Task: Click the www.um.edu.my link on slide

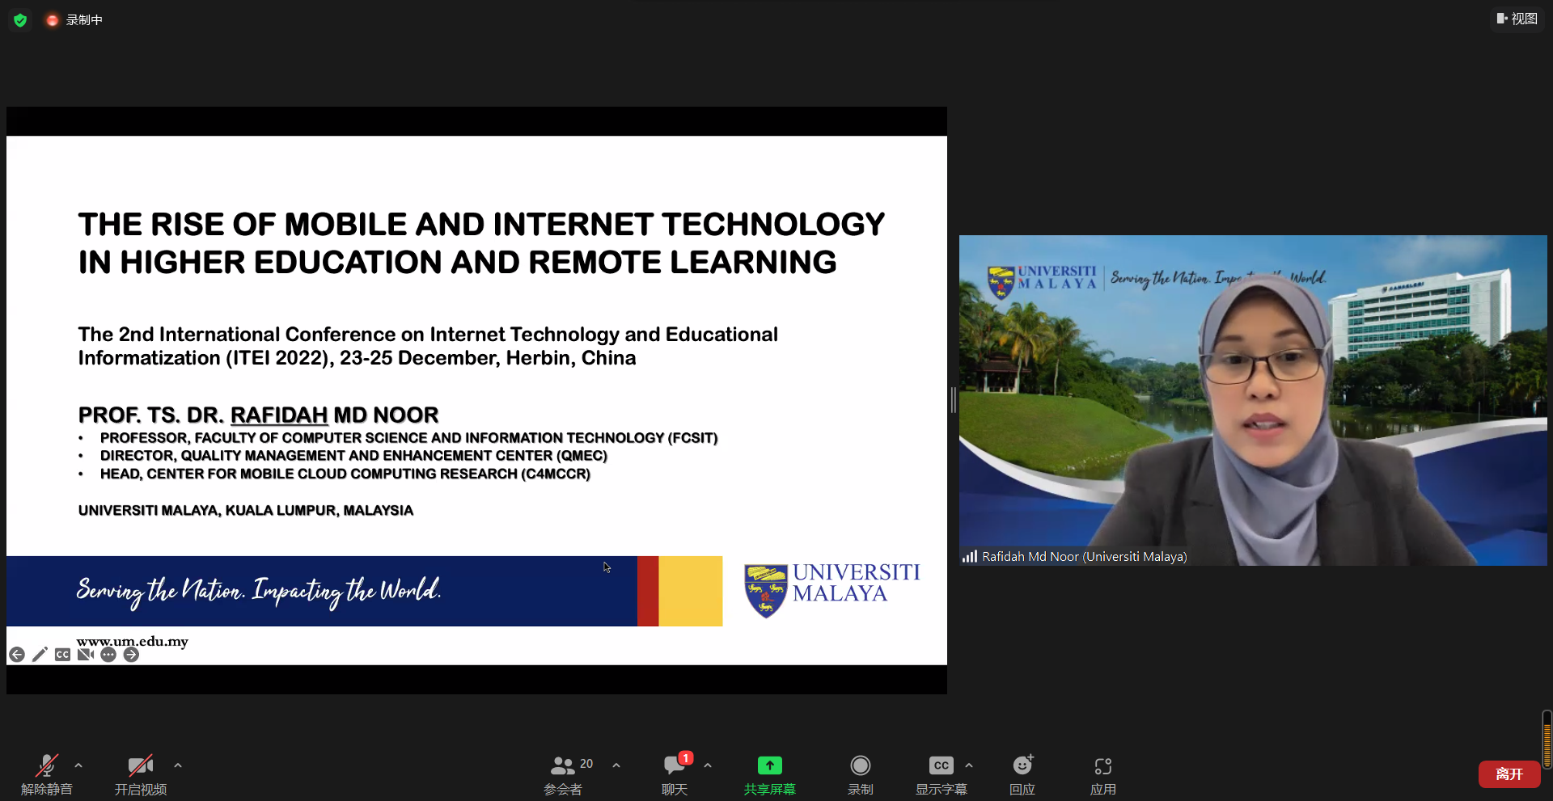Action: (133, 641)
